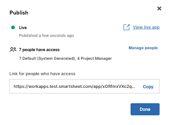Click inside the workapps URL field
This screenshot has width=169, height=125.
coord(84,87)
